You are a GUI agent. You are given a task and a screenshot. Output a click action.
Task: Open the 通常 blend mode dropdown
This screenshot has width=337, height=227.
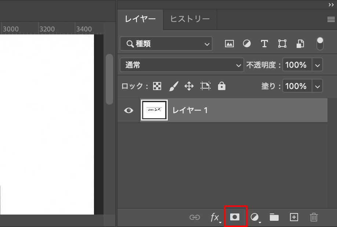[x=182, y=65]
